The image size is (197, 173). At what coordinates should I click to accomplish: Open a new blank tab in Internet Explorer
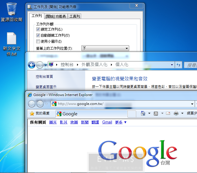point(132,114)
